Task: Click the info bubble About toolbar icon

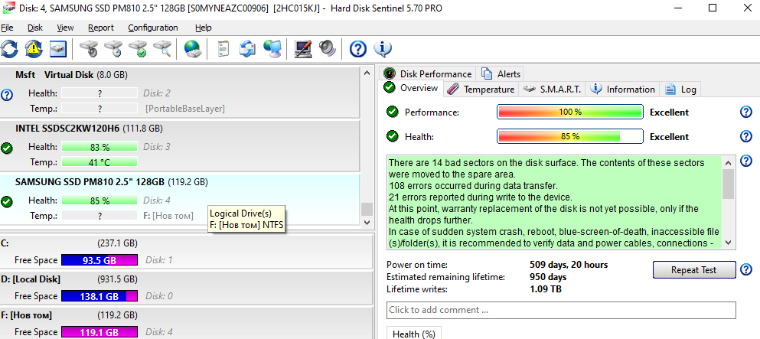Action: (x=383, y=48)
